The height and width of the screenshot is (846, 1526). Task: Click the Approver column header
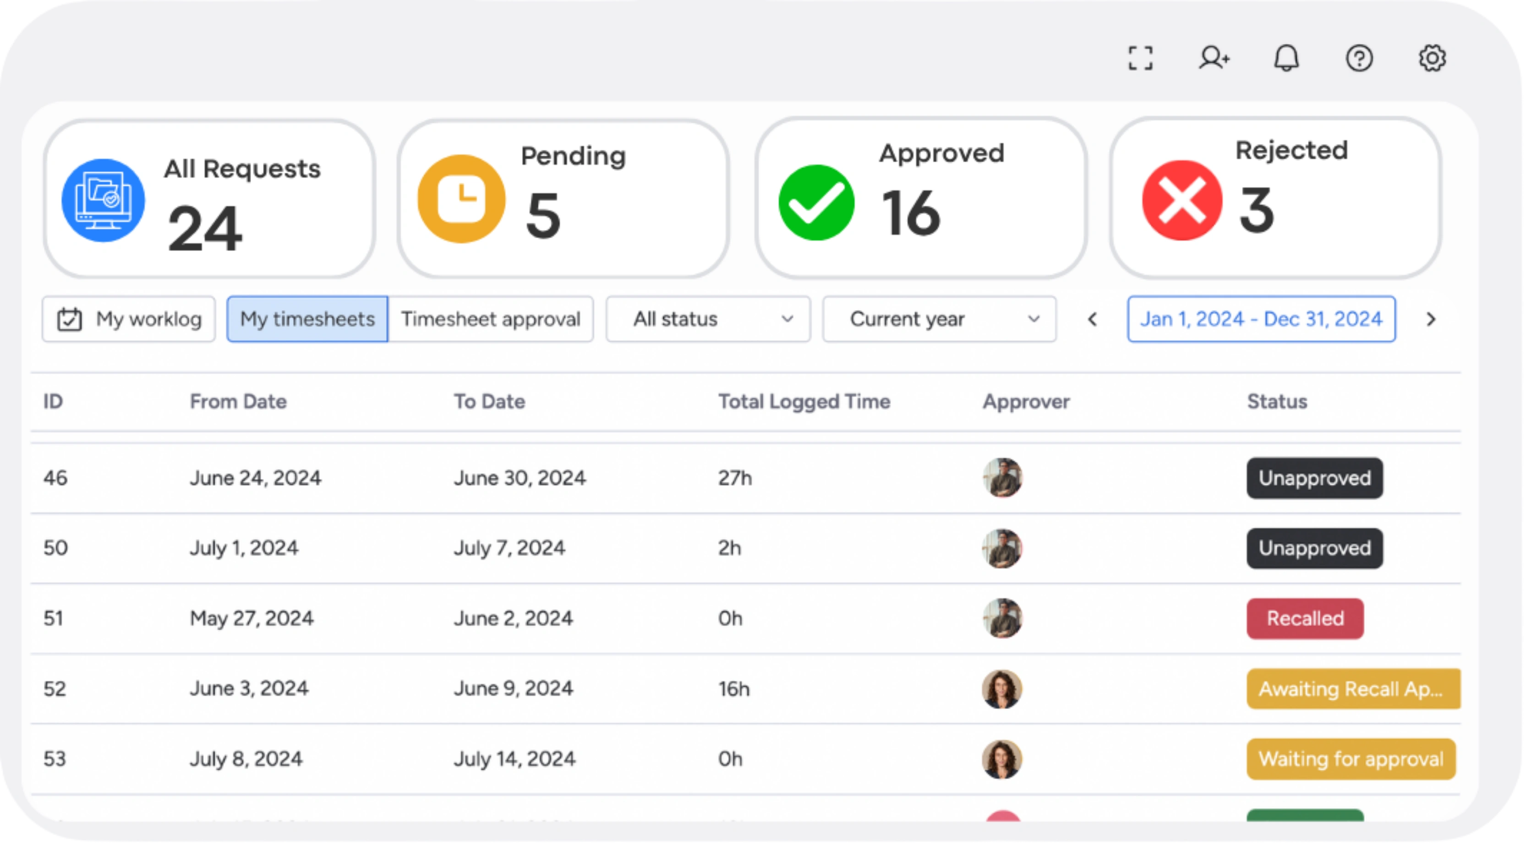1026,402
